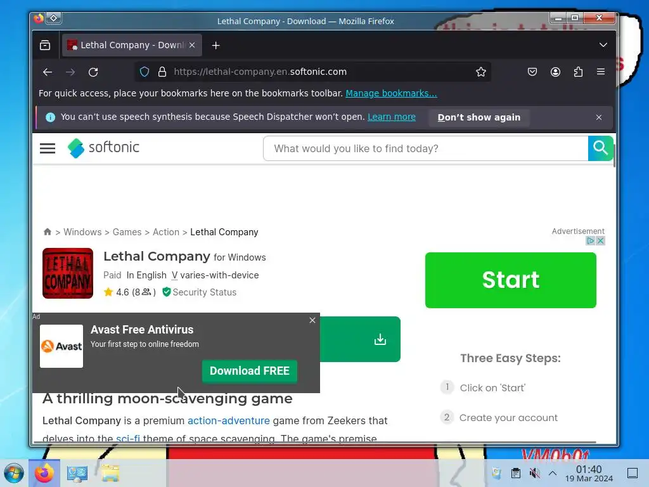Open Softonic site hamburger menu
Image resolution: width=649 pixels, height=487 pixels.
pyautogui.click(x=48, y=148)
